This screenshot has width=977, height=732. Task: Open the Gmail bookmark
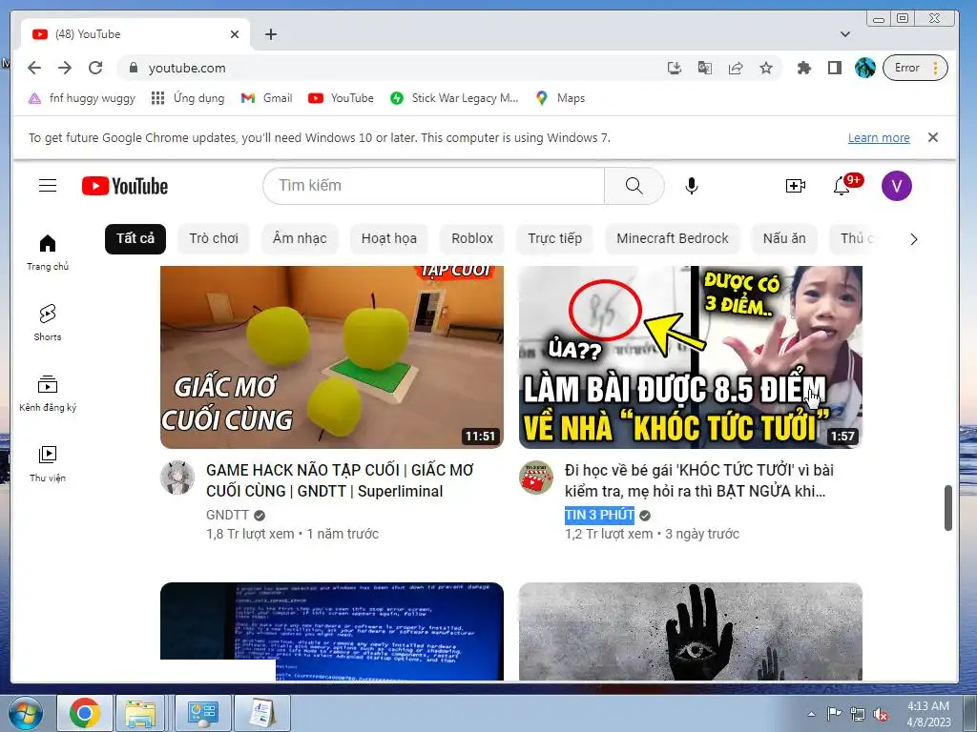click(267, 98)
